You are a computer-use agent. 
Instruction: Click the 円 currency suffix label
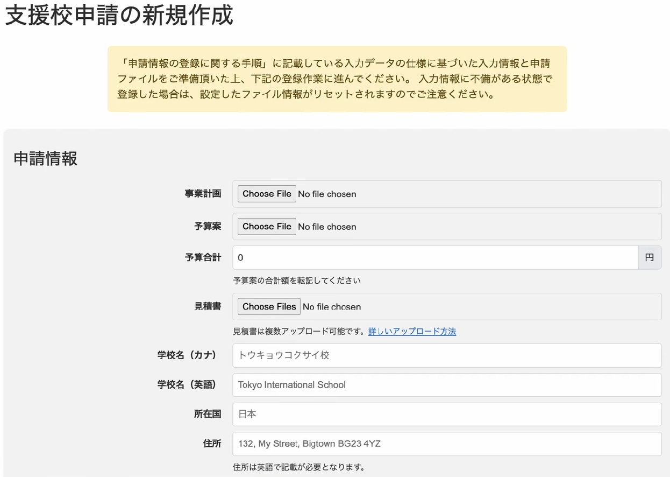tap(650, 257)
